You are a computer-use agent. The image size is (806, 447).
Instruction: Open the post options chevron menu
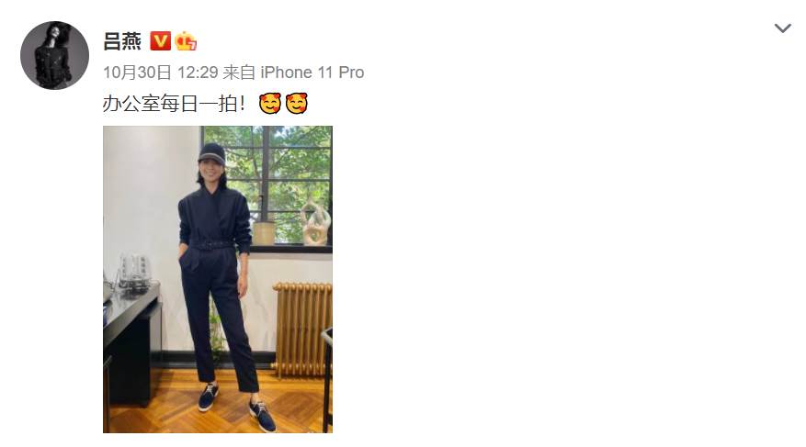click(782, 28)
